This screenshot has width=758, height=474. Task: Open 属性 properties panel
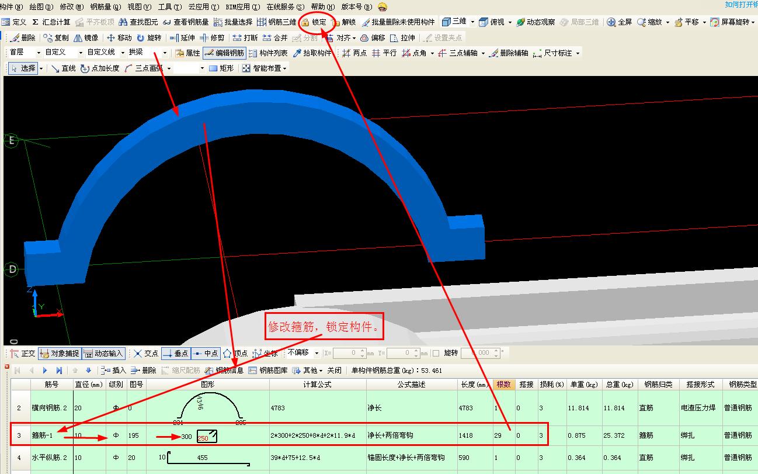(187, 53)
